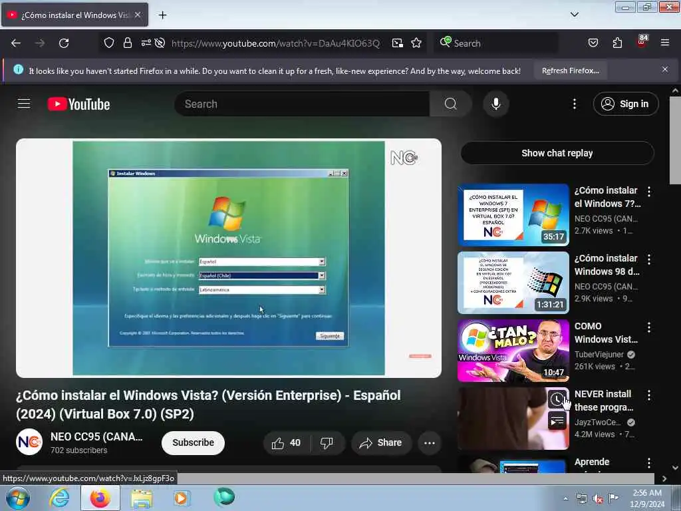Click the site security padlock icon
Viewport: 681px width, 511px height.
(x=127, y=43)
